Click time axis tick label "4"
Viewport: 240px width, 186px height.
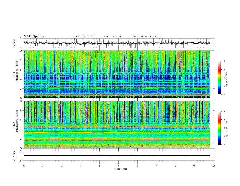coord(99,166)
